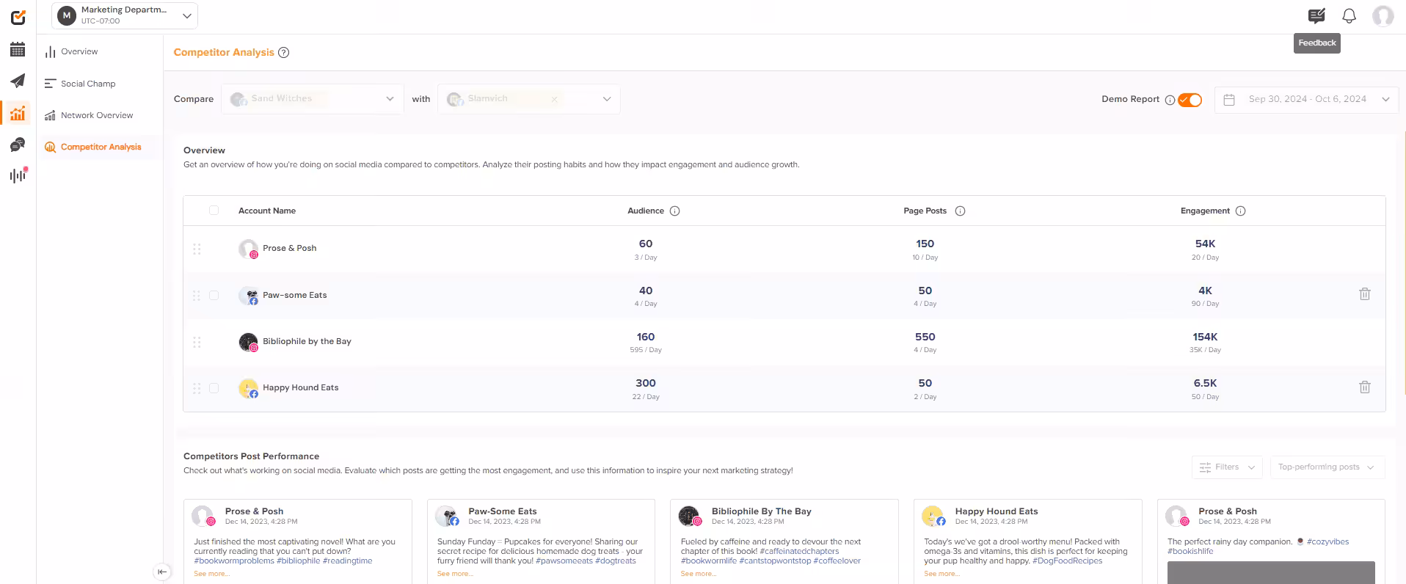Open the Top-performing posts dropdown
The height and width of the screenshot is (584, 1406).
1327,467
